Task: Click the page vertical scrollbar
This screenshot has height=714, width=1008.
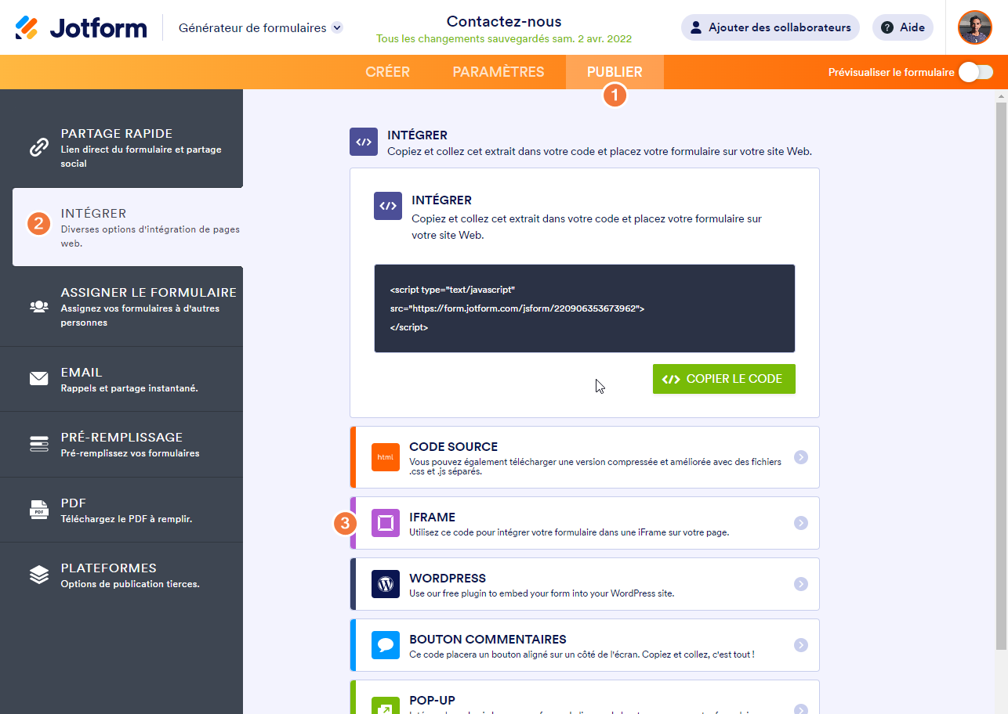Action: pos(1001,376)
